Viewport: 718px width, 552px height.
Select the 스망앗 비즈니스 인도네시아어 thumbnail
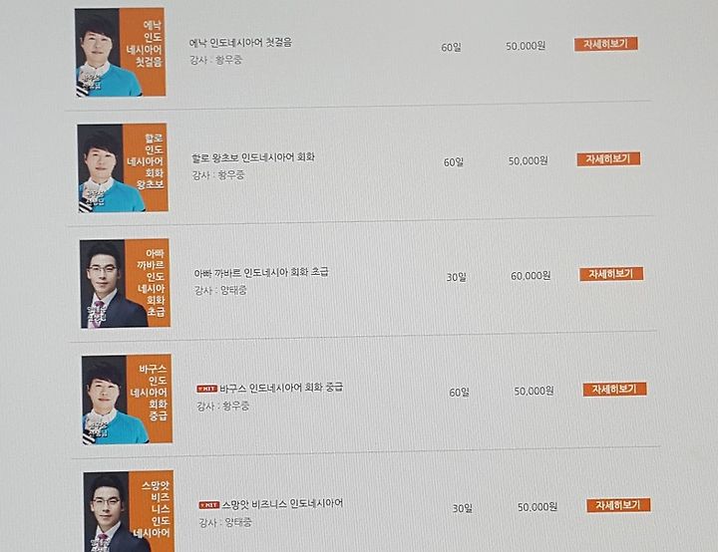pyautogui.click(x=129, y=511)
